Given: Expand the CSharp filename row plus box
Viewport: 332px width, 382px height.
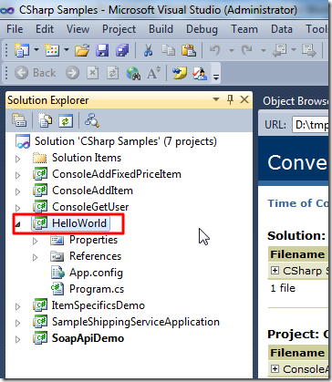Looking at the screenshot, I should pyautogui.click(x=275, y=271).
